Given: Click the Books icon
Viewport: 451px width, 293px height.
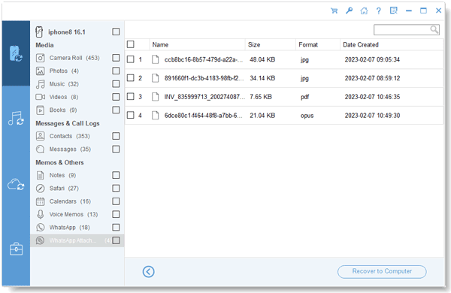Looking at the screenshot, I should [41, 110].
